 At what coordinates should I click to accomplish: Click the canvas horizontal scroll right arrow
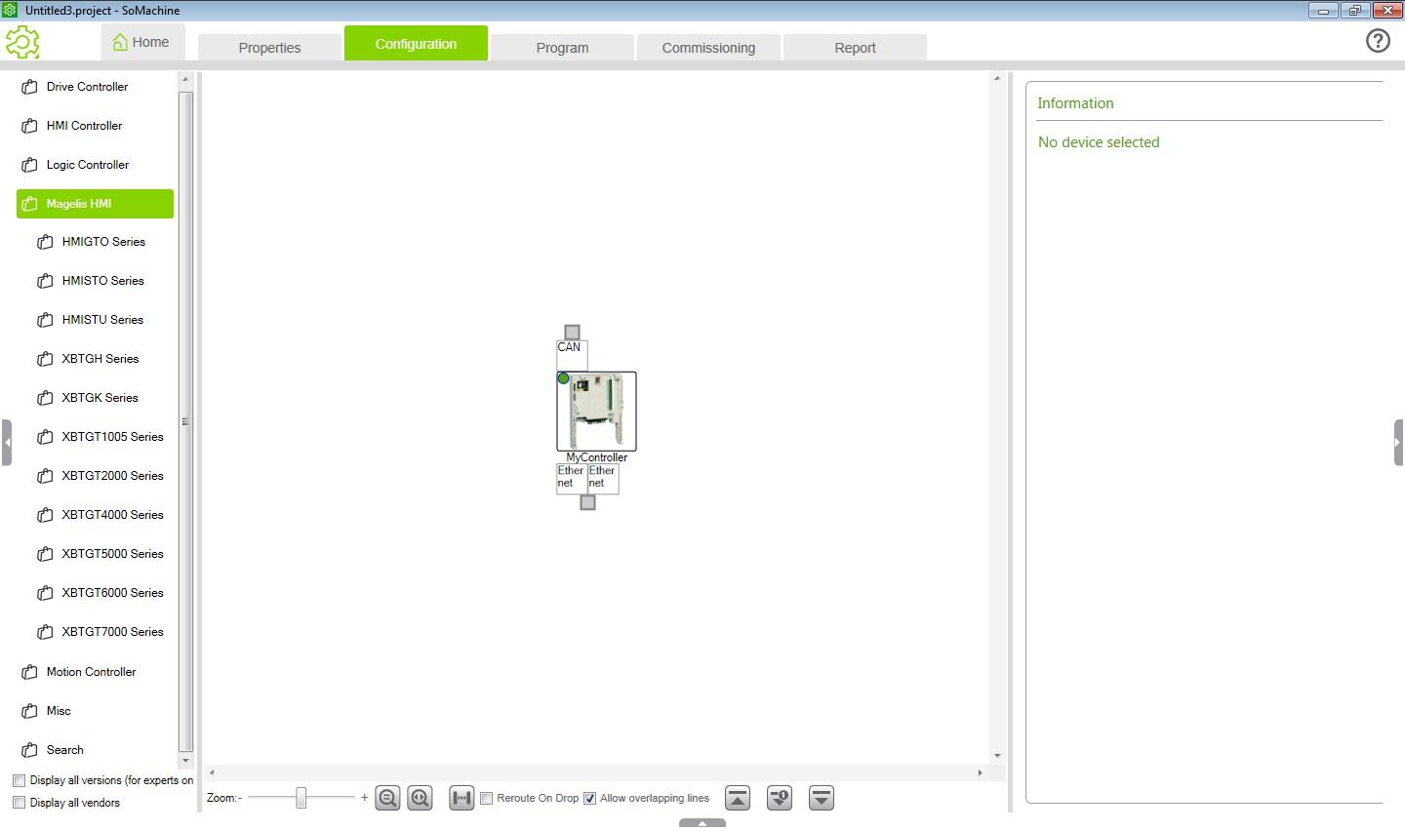coord(981,772)
